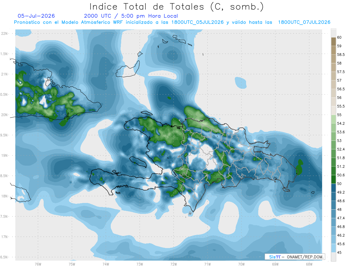Click the '69W' longitude label
This screenshot has height=268, width=347.
(x=275, y=264)
